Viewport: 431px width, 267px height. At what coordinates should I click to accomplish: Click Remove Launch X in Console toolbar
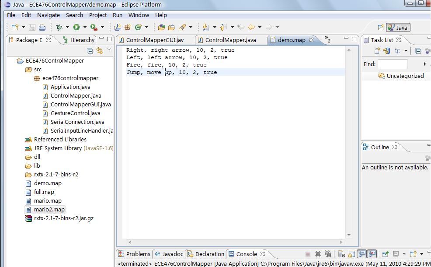(x=318, y=254)
